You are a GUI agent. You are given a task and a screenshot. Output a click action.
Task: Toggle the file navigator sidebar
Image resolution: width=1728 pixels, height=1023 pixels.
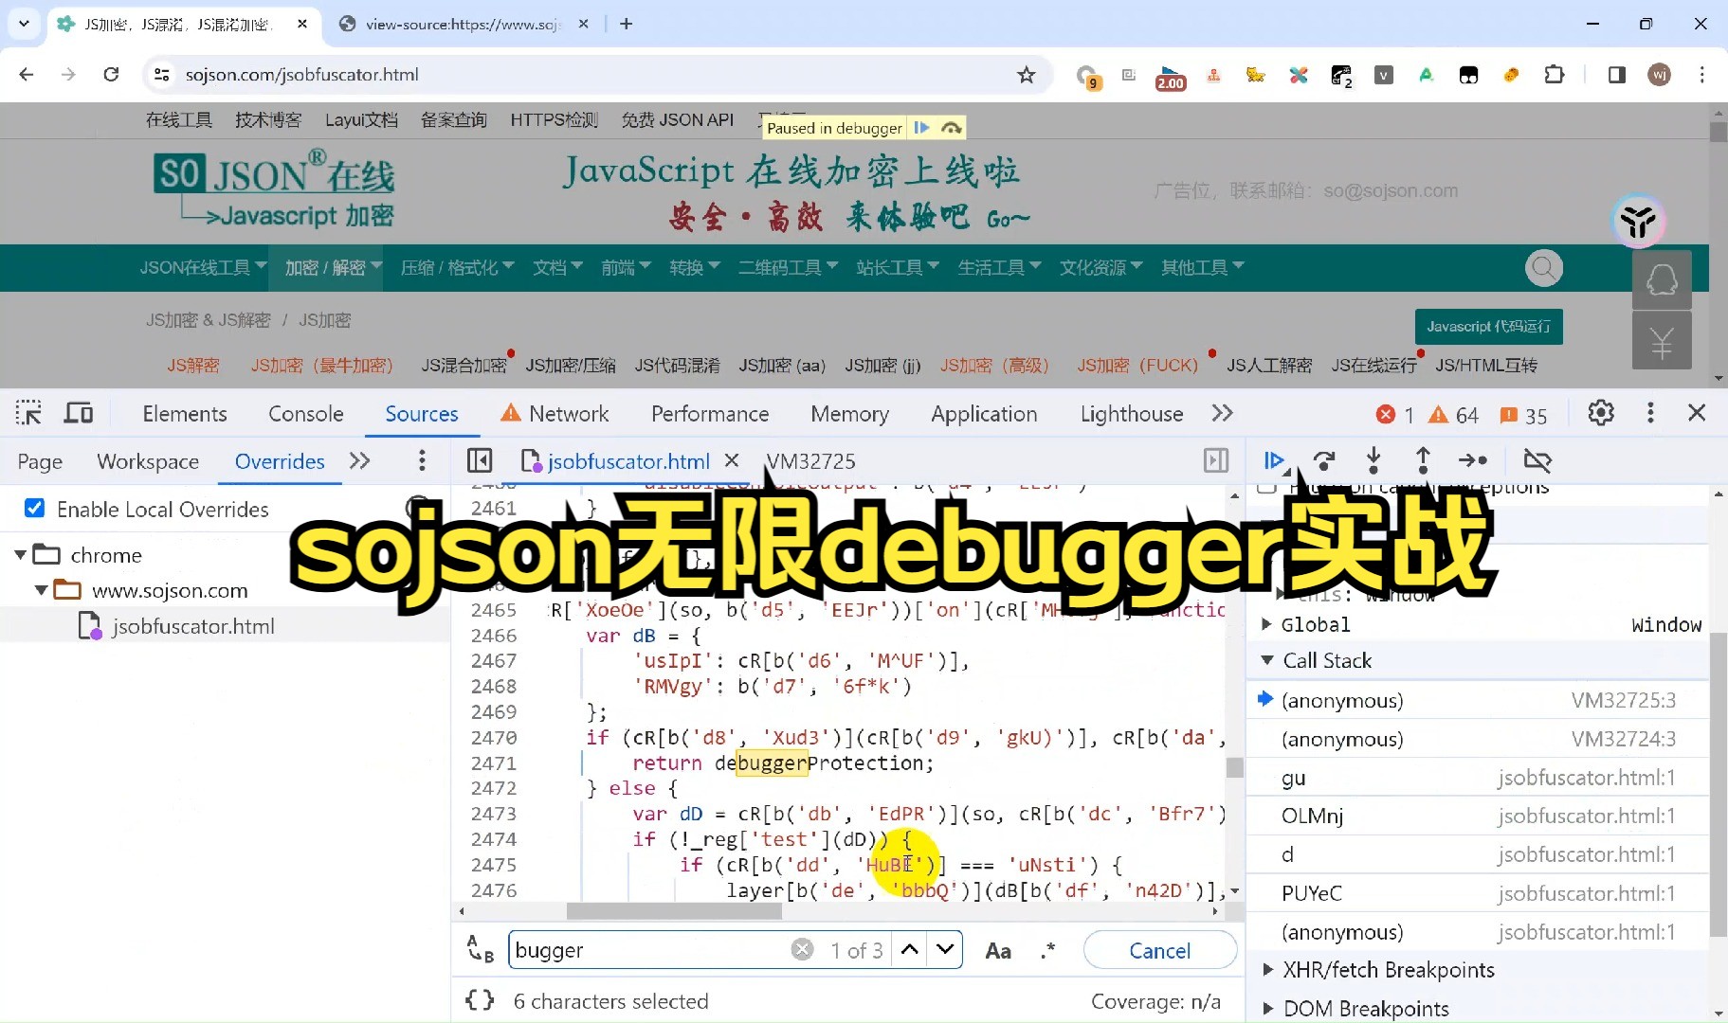click(x=480, y=461)
